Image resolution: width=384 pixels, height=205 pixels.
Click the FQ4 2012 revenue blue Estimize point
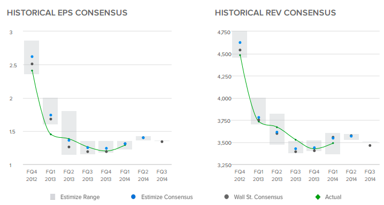click(240, 43)
